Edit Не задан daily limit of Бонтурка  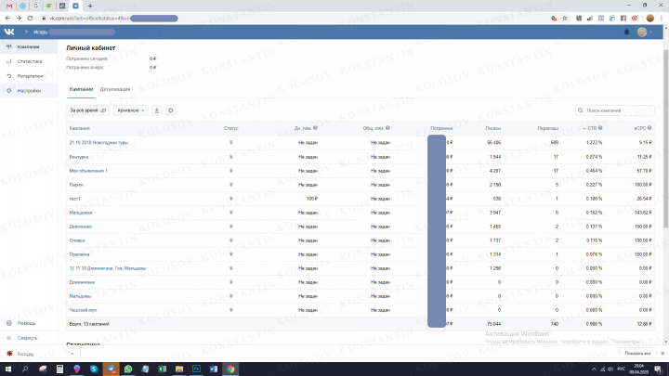pyautogui.click(x=308, y=157)
